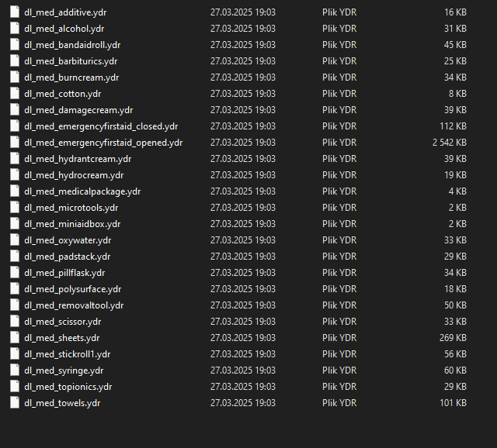This screenshot has width=497, height=448.
Task: Select the 112 KB size cell
Action: (x=453, y=126)
